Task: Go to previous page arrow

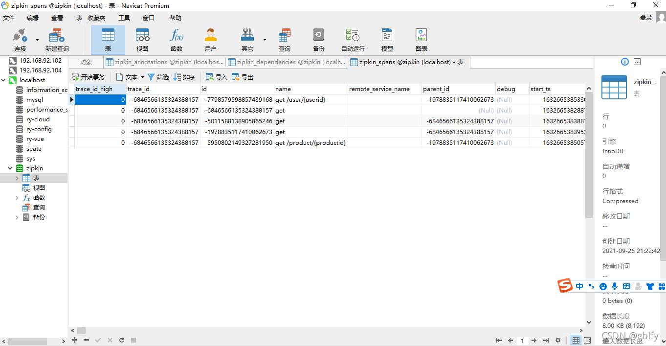Action: [511, 340]
